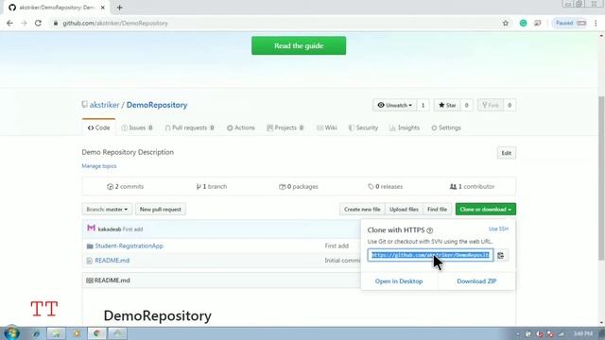Click the watchers count 1

pos(423,105)
